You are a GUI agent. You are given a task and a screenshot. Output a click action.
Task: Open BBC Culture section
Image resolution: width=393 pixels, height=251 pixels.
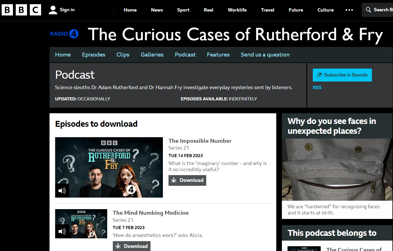(325, 10)
